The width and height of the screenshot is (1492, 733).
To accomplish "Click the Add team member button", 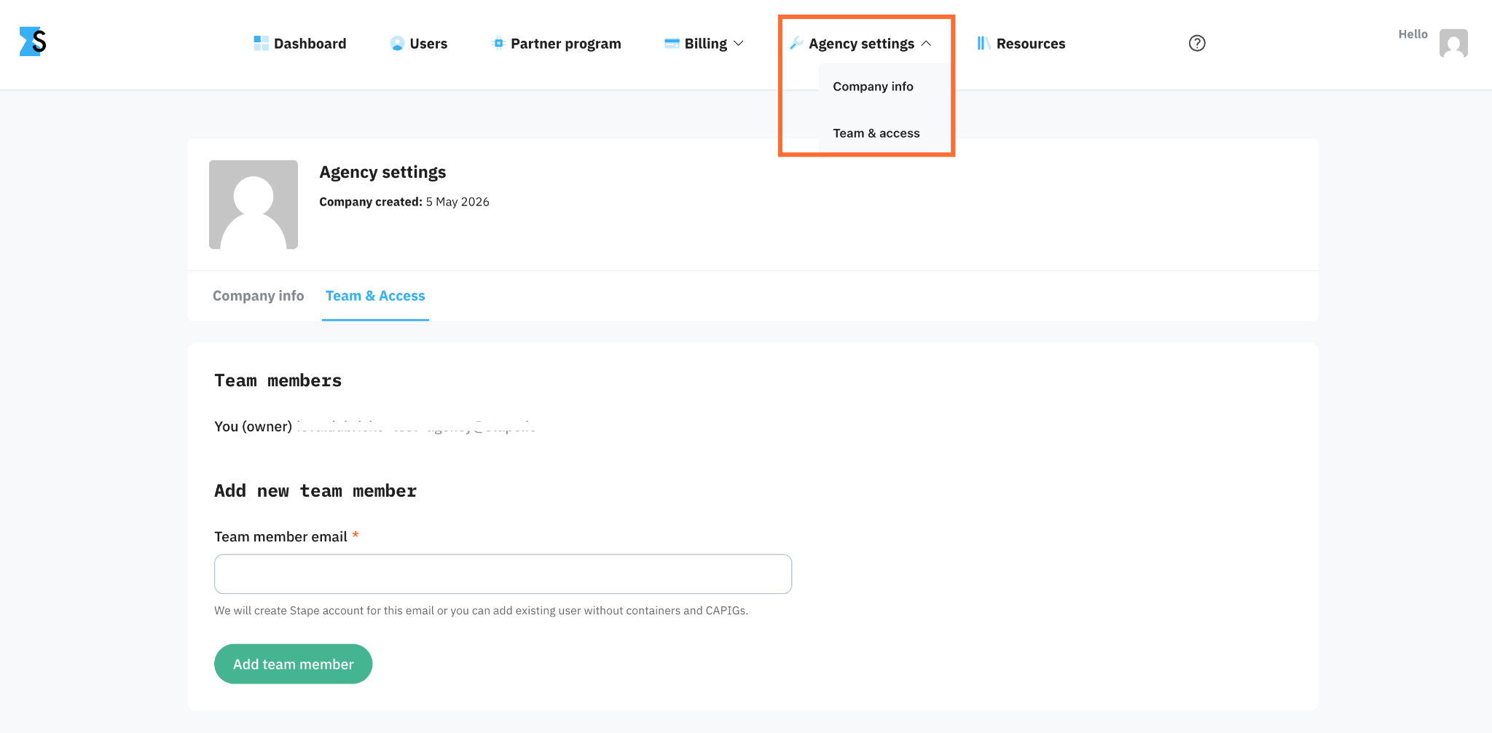I will pos(293,664).
